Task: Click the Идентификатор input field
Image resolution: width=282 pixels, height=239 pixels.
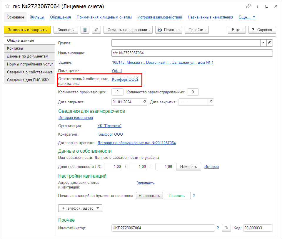Action: coord(163,228)
